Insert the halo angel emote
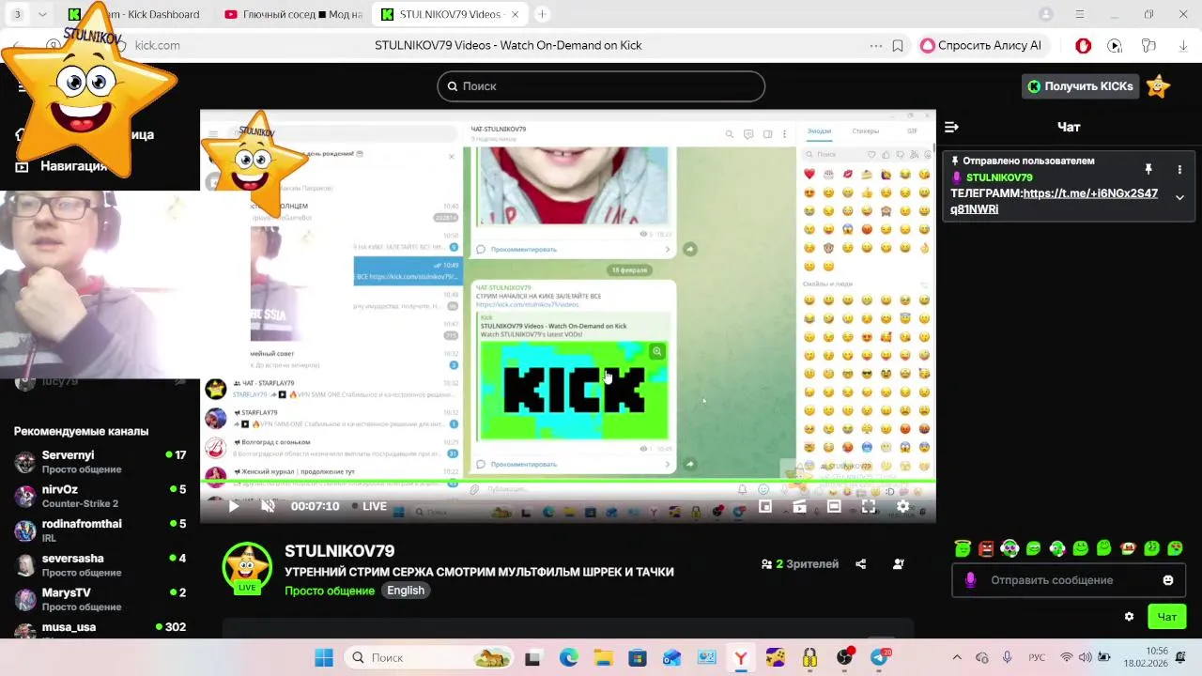Screen dimensions: 1202x676 point(963,548)
